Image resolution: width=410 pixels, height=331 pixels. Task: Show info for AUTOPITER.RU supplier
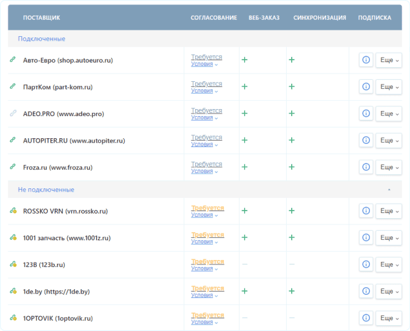coord(366,140)
